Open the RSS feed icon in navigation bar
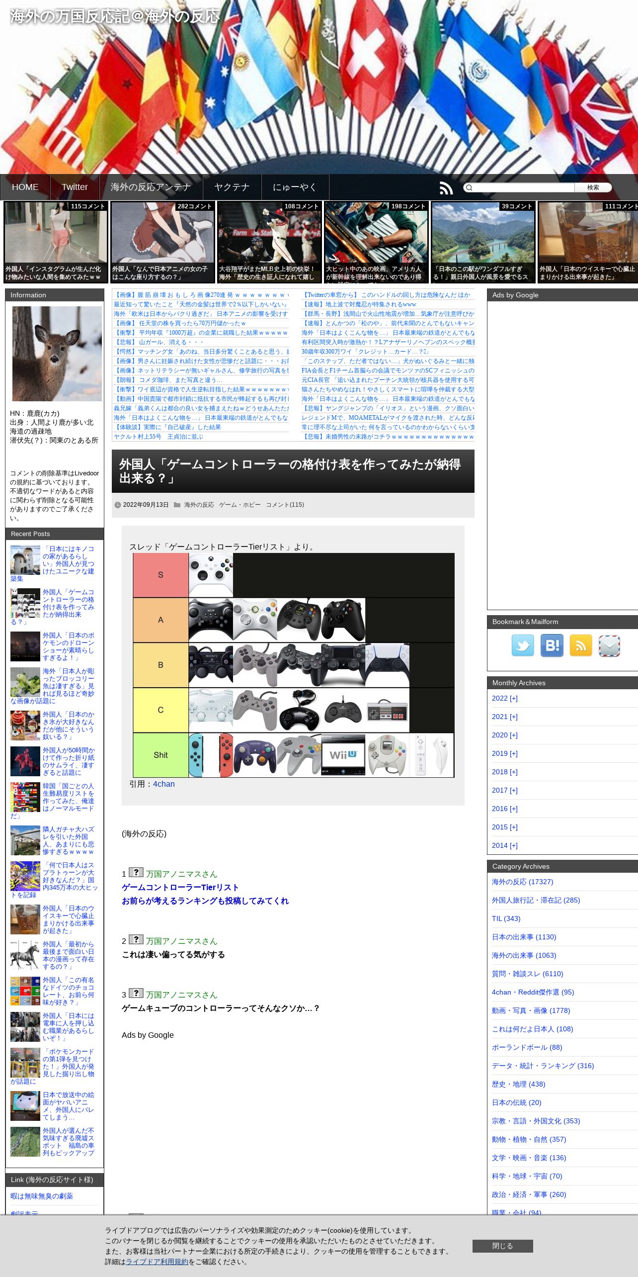 446,188
